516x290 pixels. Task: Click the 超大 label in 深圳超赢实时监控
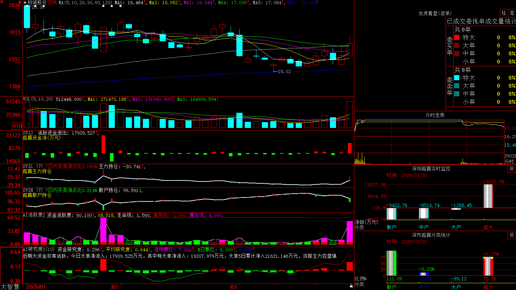(x=488, y=227)
